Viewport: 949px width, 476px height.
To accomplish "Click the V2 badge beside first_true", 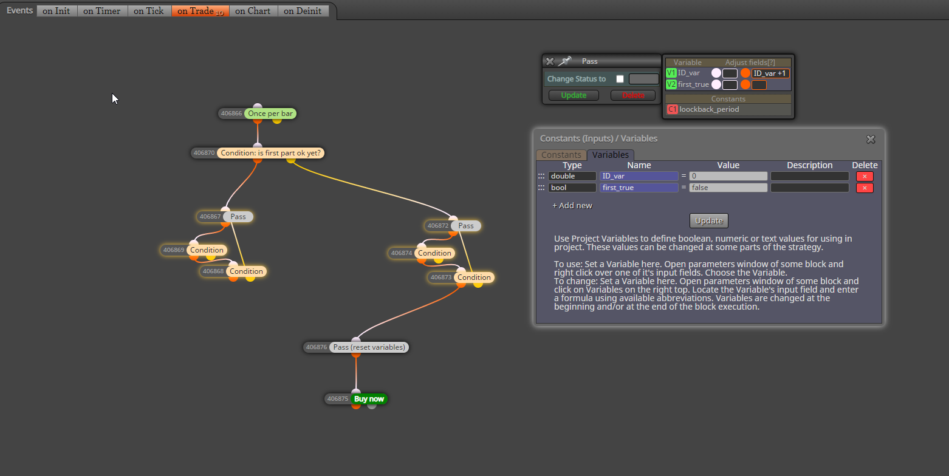I will coord(671,84).
